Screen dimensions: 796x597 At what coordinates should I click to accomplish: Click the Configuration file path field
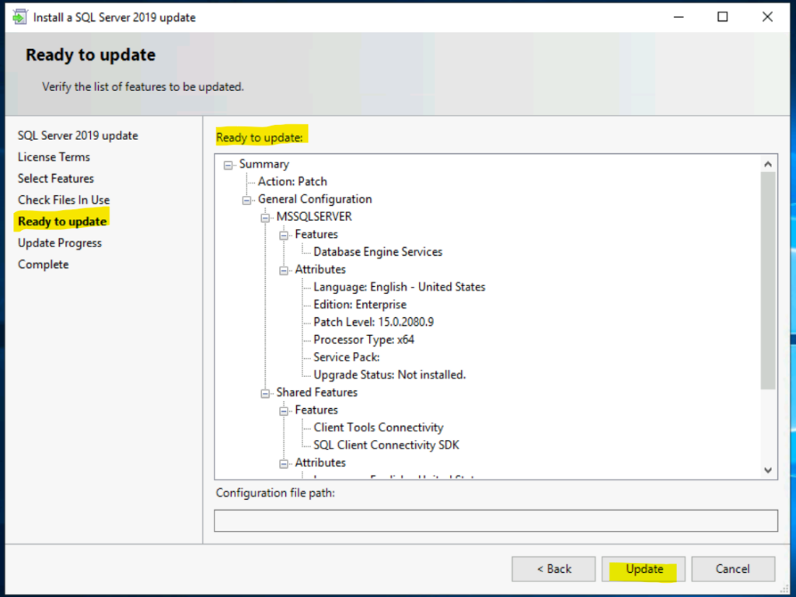pyautogui.click(x=495, y=520)
